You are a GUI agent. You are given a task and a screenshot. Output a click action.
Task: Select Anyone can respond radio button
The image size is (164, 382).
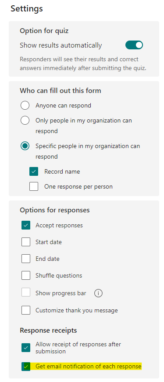[x=25, y=105]
